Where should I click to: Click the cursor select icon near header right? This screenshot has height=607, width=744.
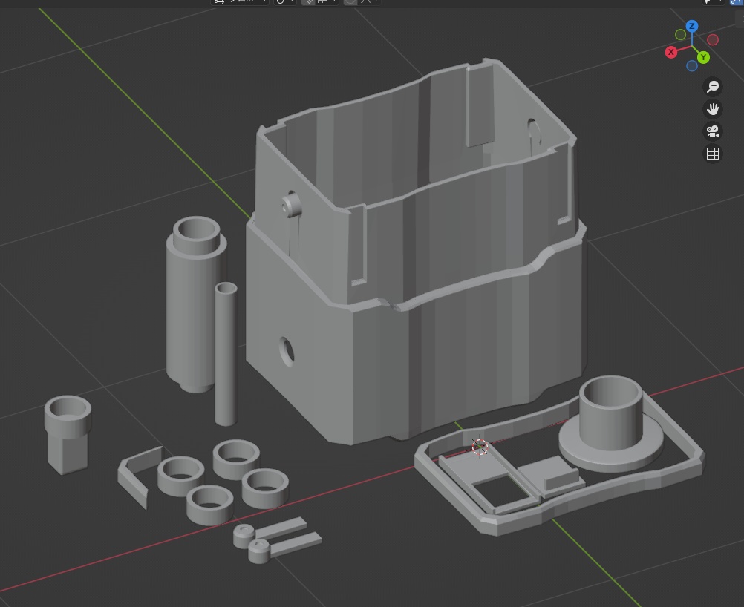706,3
